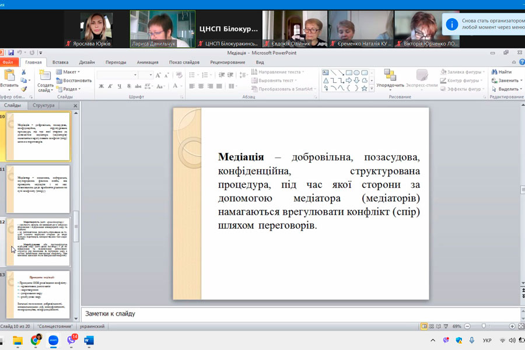Screen dimensions: 525x350
Task: Click the Save icon in quick access toolbar
Action: pyautogui.click(x=11, y=53)
